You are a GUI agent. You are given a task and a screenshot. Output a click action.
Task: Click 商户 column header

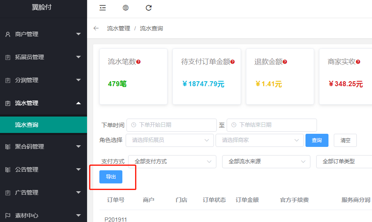point(149,200)
